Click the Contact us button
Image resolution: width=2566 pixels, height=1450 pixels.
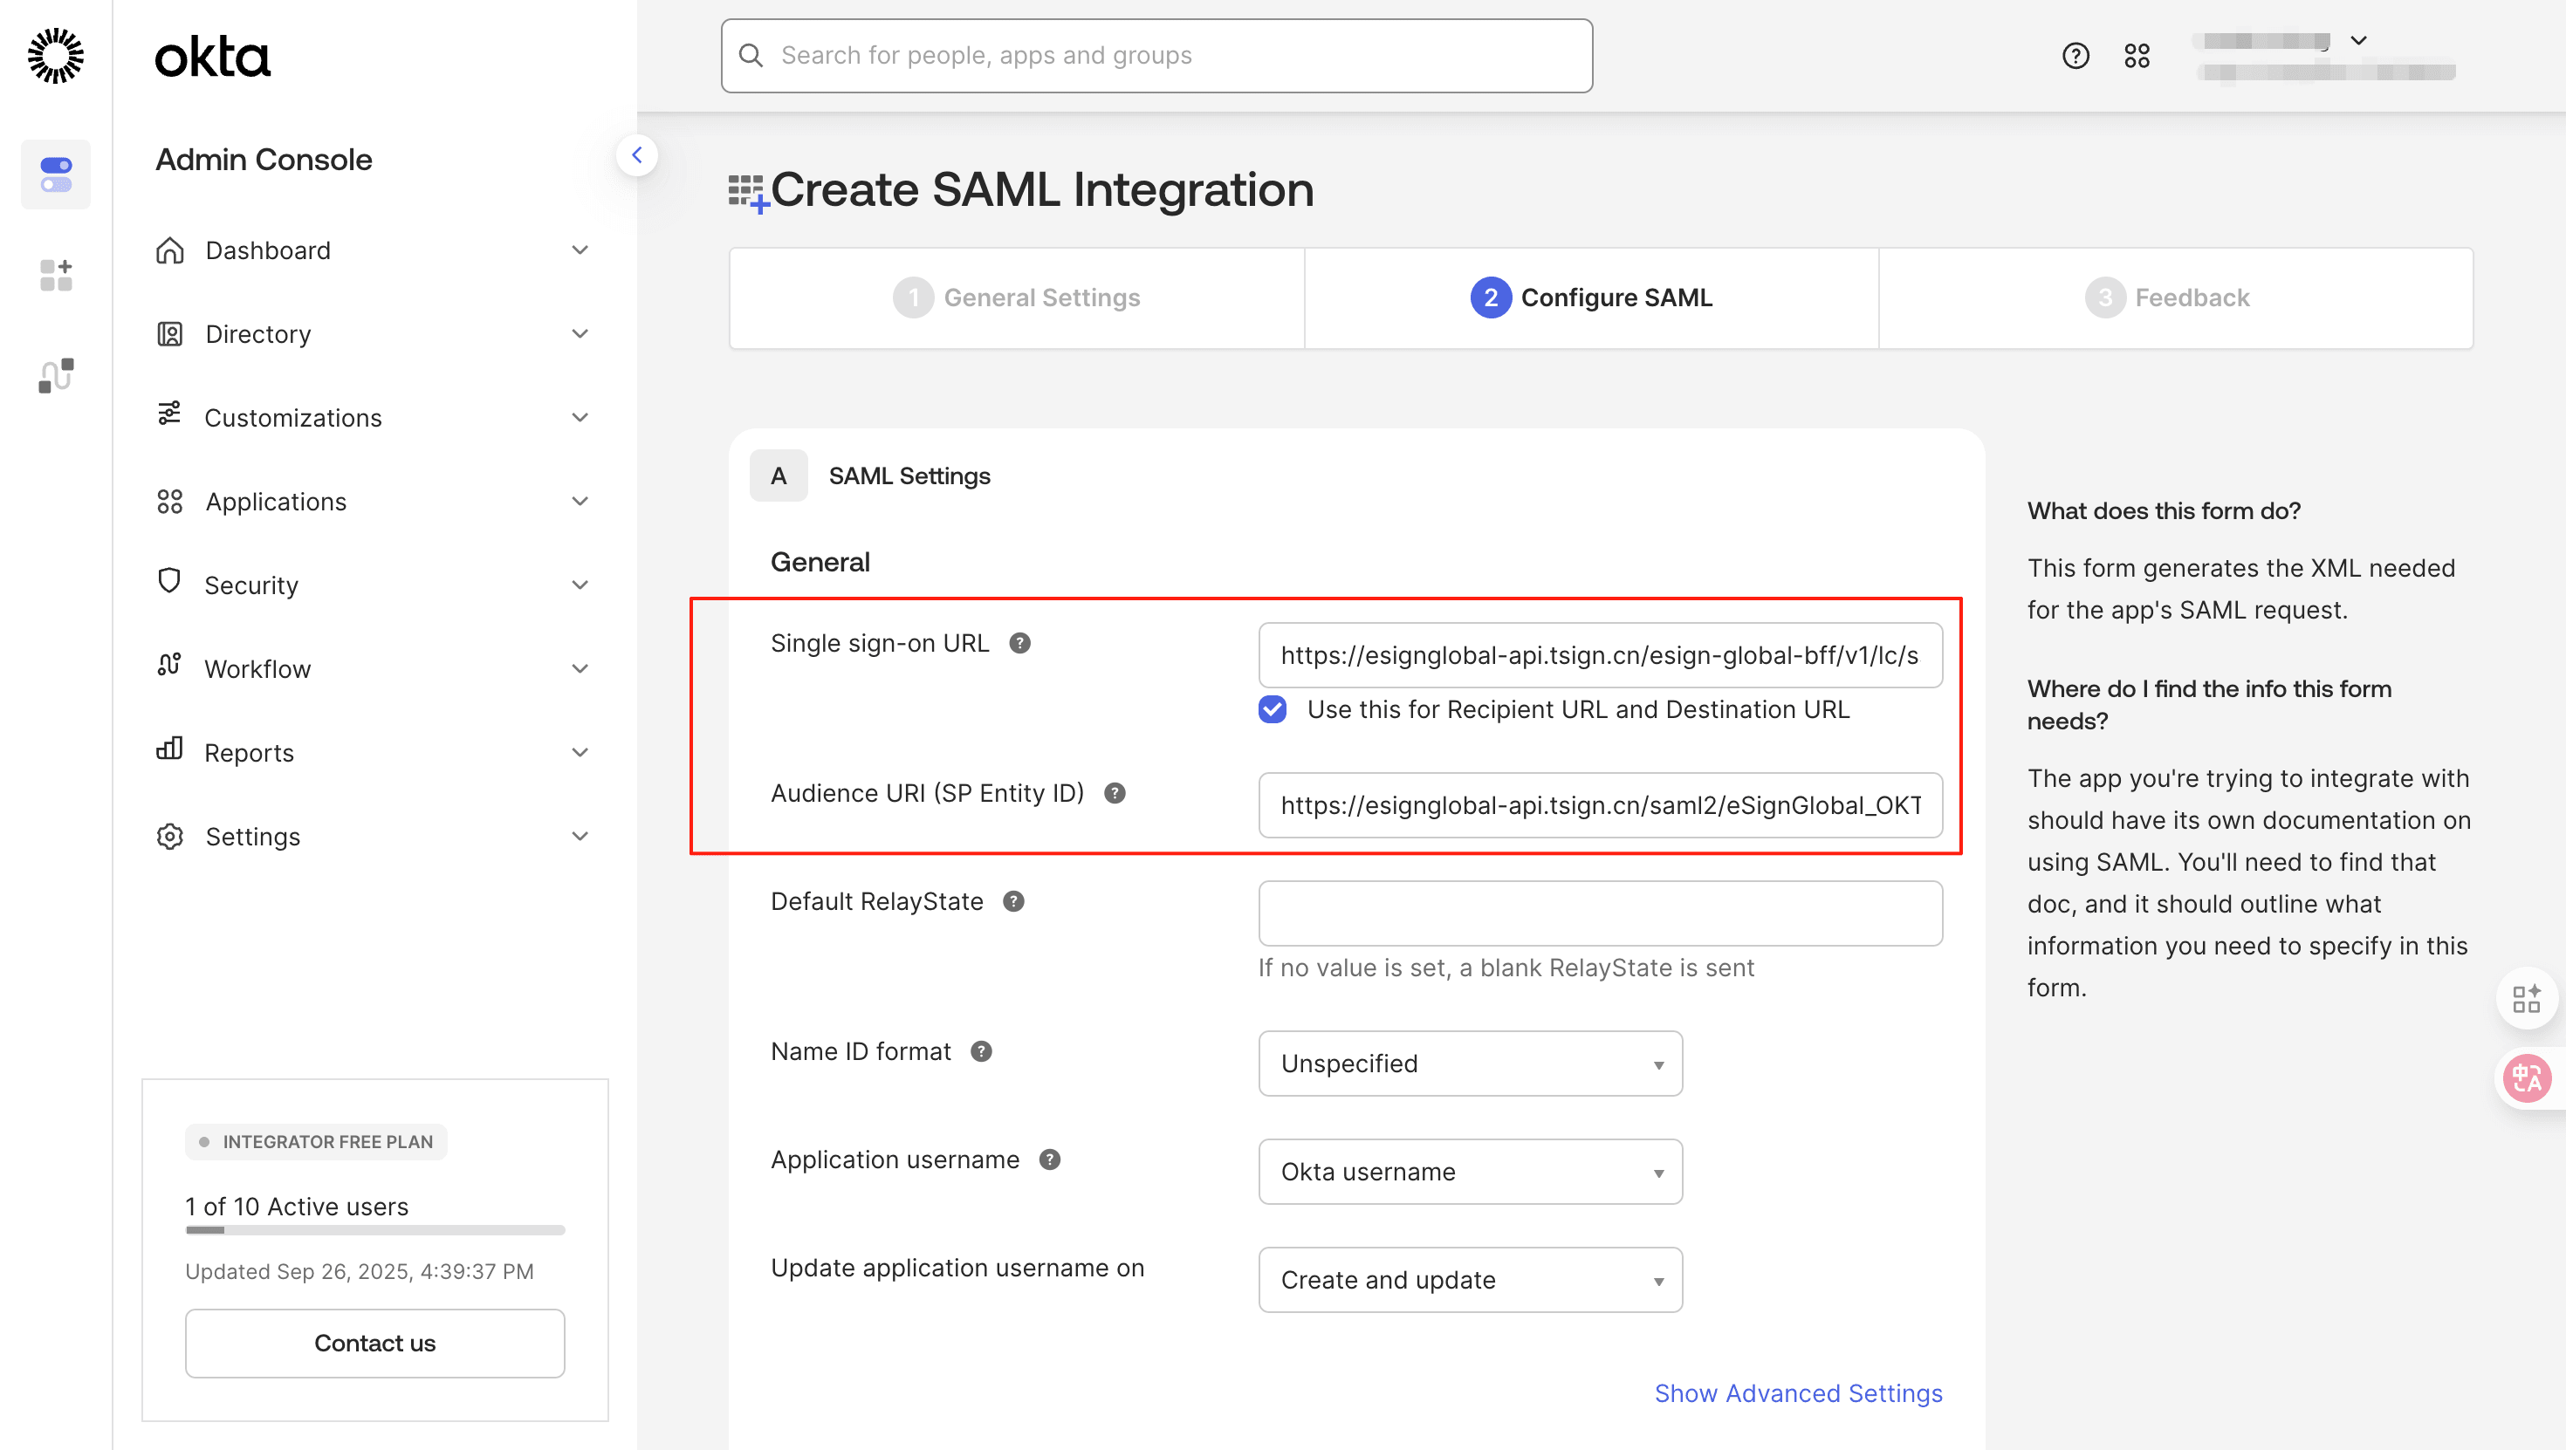point(374,1343)
